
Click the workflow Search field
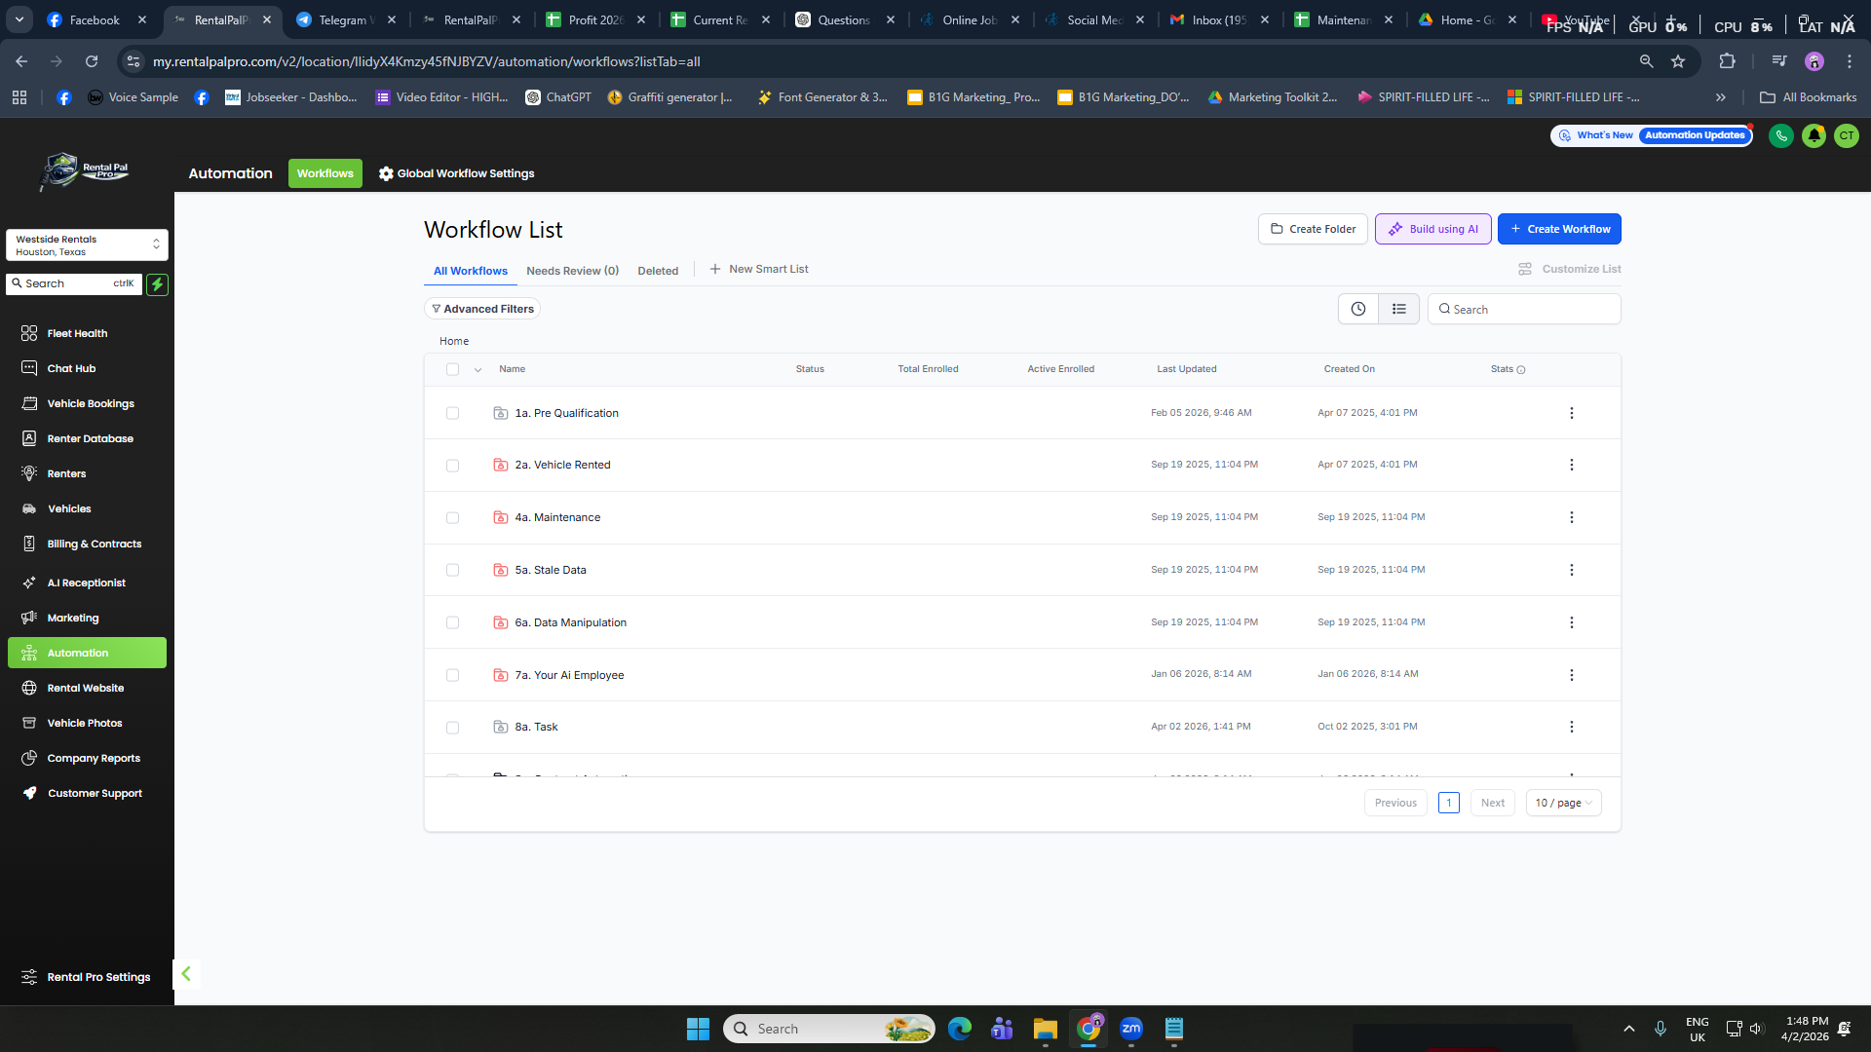(1524, 309)
